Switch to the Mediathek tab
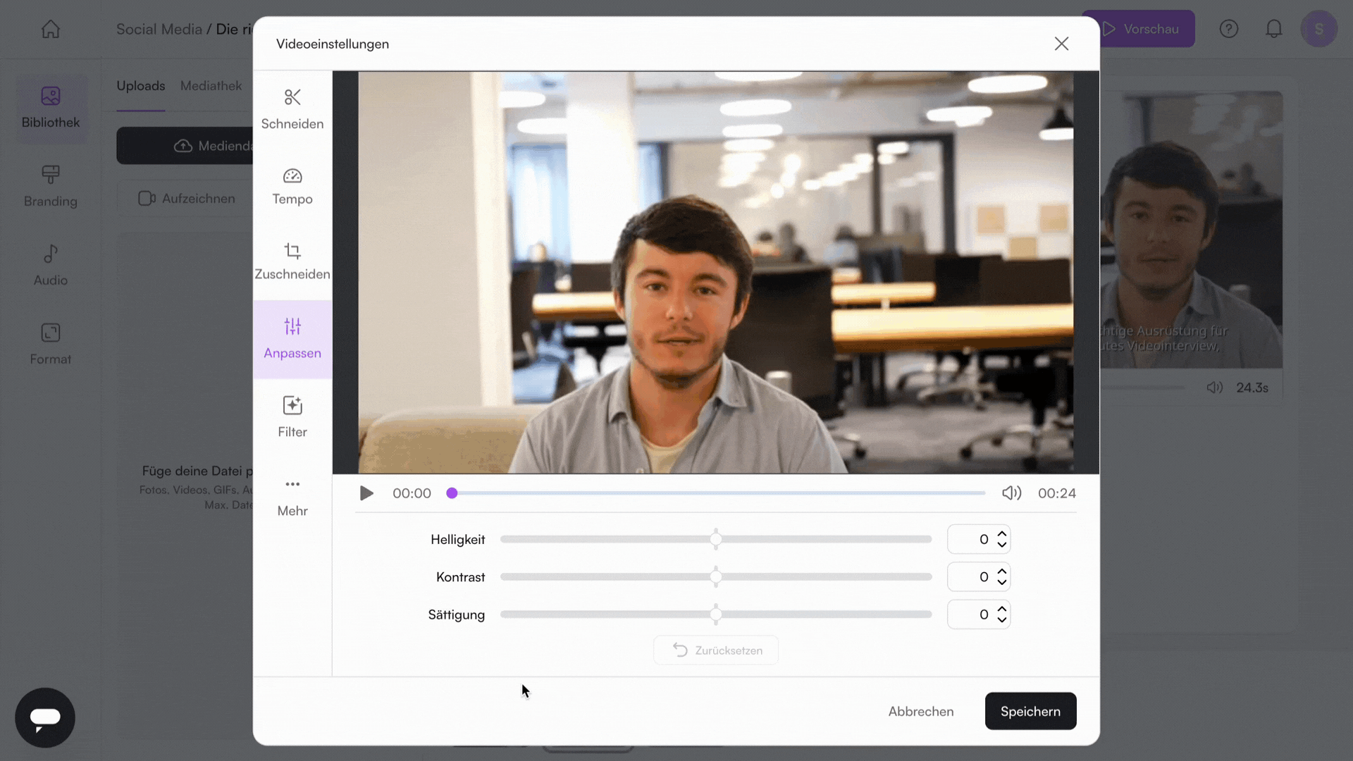The image size is (1353, 761). [x=211, y=86]
